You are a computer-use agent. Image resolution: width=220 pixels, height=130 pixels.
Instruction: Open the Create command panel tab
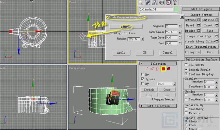tap(141, 2)
